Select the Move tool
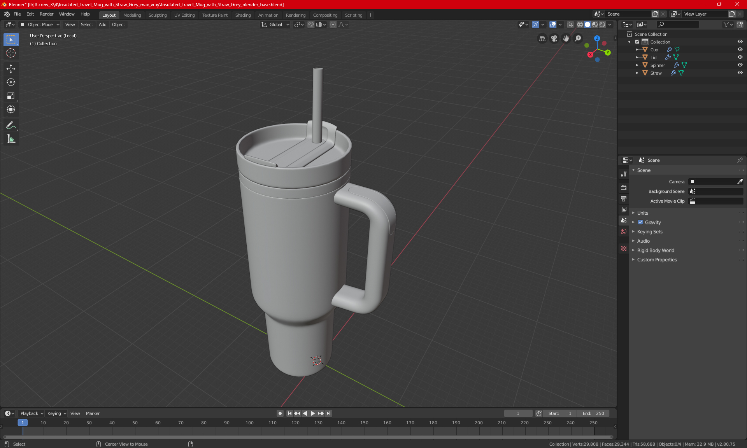 (x=11, y=69)
